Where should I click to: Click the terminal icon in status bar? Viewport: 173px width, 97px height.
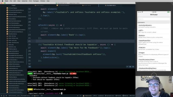tap(4, 96)
